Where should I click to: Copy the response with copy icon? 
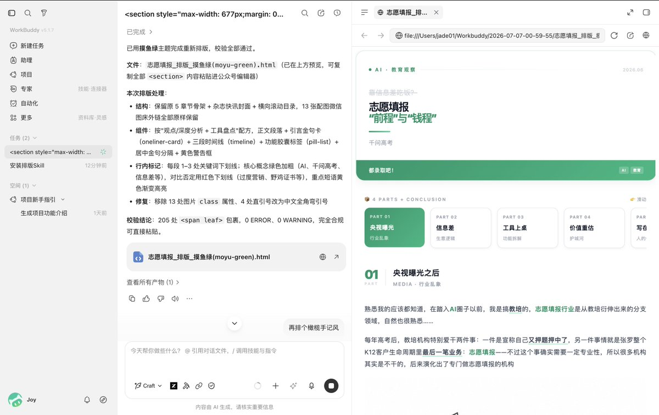click(132, 298)
